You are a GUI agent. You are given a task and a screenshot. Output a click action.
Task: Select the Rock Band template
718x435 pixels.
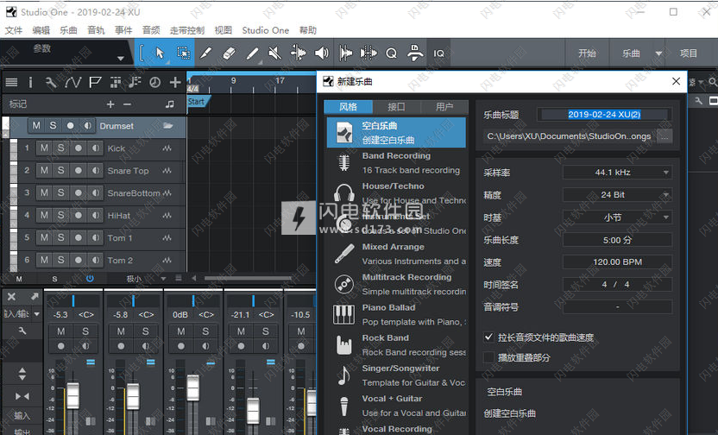396,344
